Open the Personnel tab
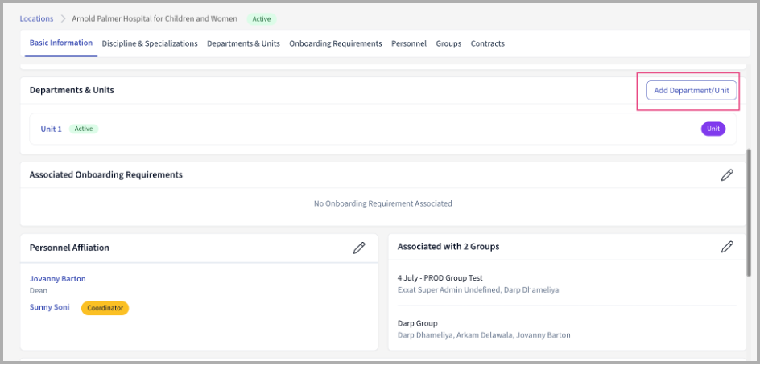 tap(409, 43)
